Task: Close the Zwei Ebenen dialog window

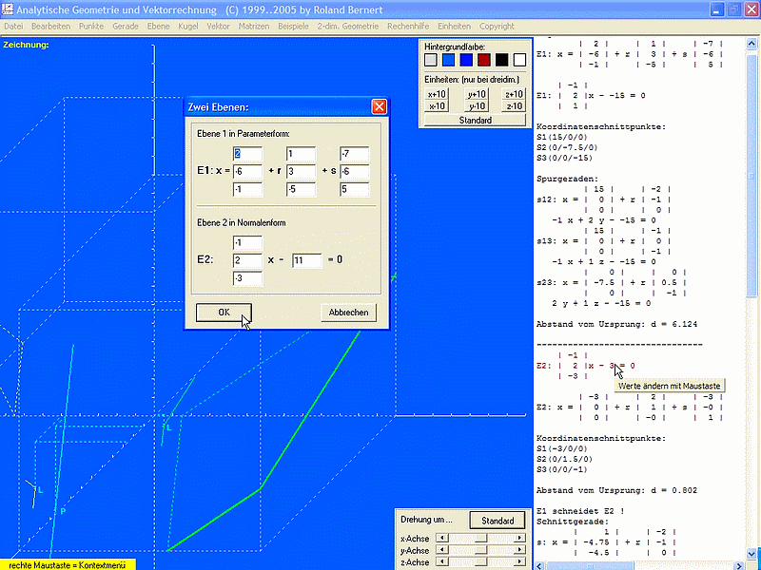Action: [379, 106]
